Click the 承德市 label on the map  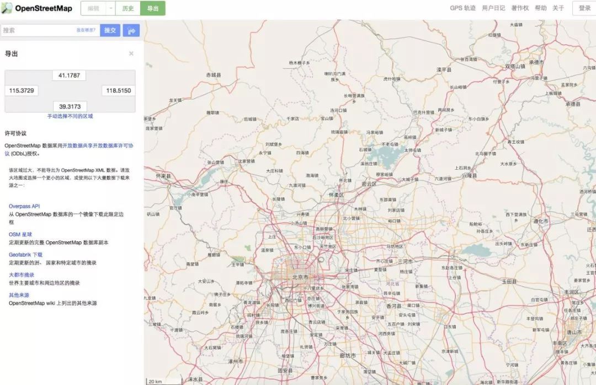coord(536,62)
